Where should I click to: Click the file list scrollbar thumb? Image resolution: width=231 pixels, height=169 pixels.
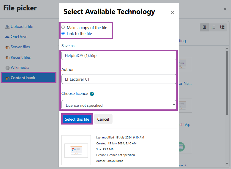[227, 83]
